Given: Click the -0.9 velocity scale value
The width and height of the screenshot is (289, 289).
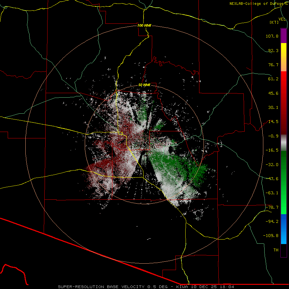Looking at the screenshot, I should tap(273, 136).
